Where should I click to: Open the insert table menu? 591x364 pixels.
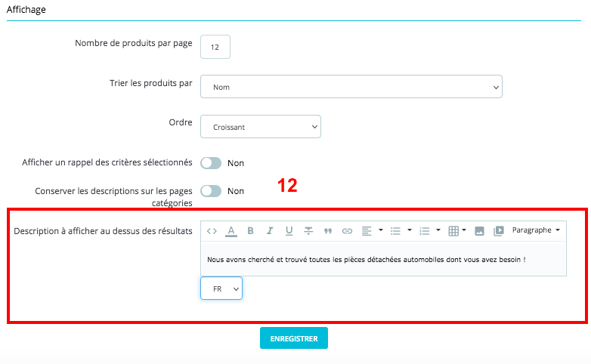coord(457,231)
